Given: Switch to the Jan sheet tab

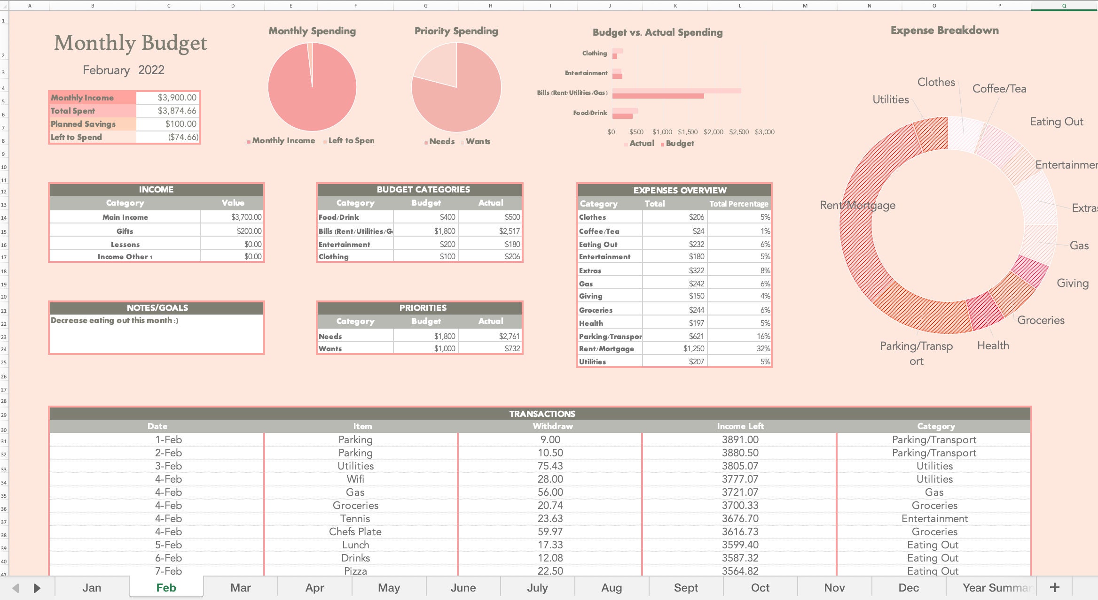Looking at the screenshot, I should [92, 587].
